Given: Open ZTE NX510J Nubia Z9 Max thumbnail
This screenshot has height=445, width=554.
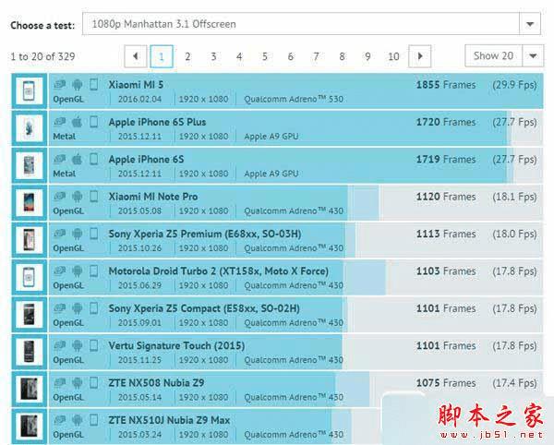Looking at the screenshot, I should 30,427.
